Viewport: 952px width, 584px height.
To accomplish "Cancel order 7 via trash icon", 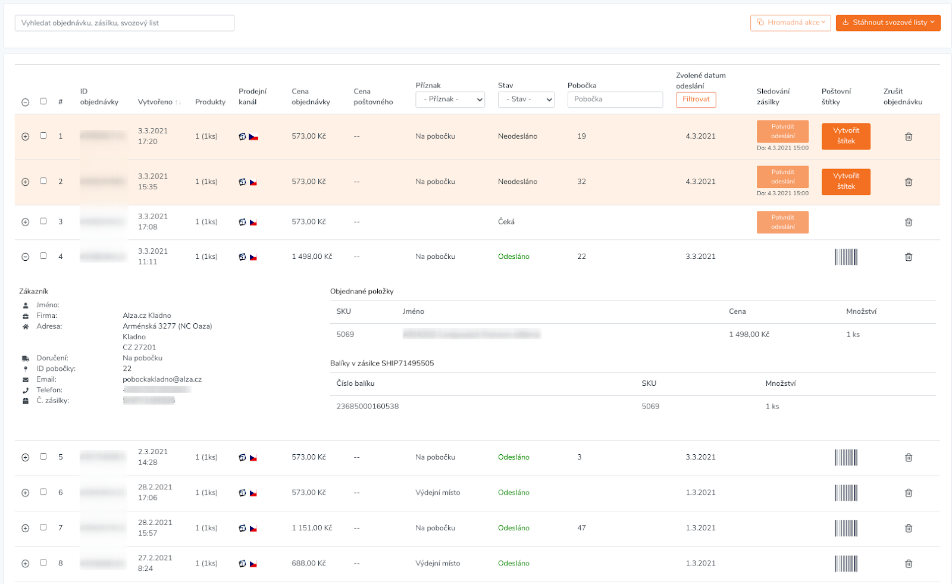I will [x=909, y=528].
